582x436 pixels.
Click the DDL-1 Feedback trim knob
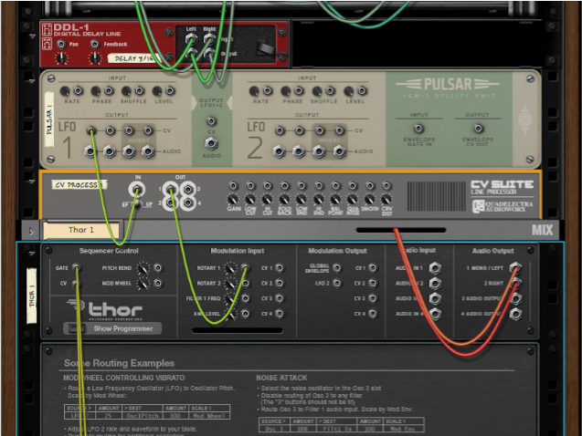coord(96,57)
